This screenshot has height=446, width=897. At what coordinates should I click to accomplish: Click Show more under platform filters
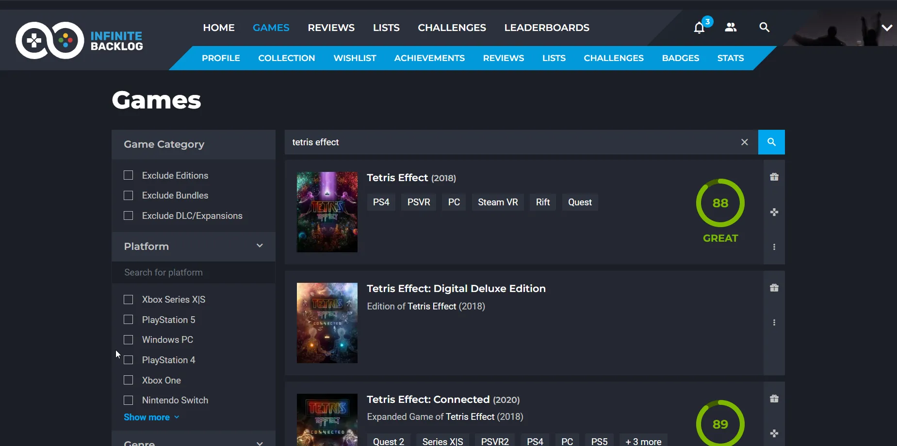(x=147, y=417)
